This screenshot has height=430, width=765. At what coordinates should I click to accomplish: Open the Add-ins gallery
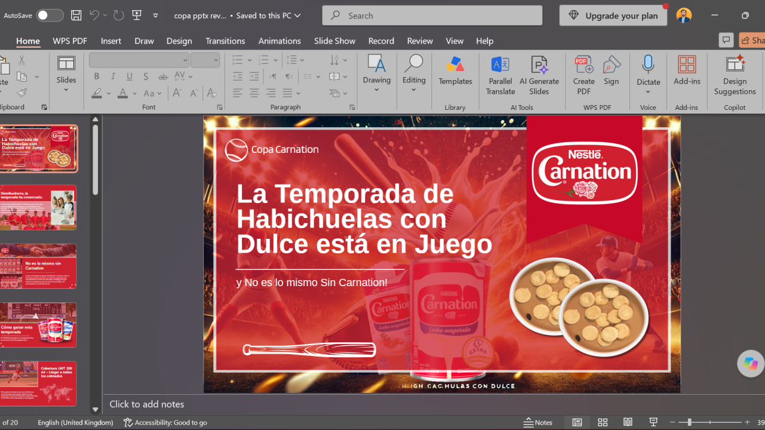tap(687, 70)
